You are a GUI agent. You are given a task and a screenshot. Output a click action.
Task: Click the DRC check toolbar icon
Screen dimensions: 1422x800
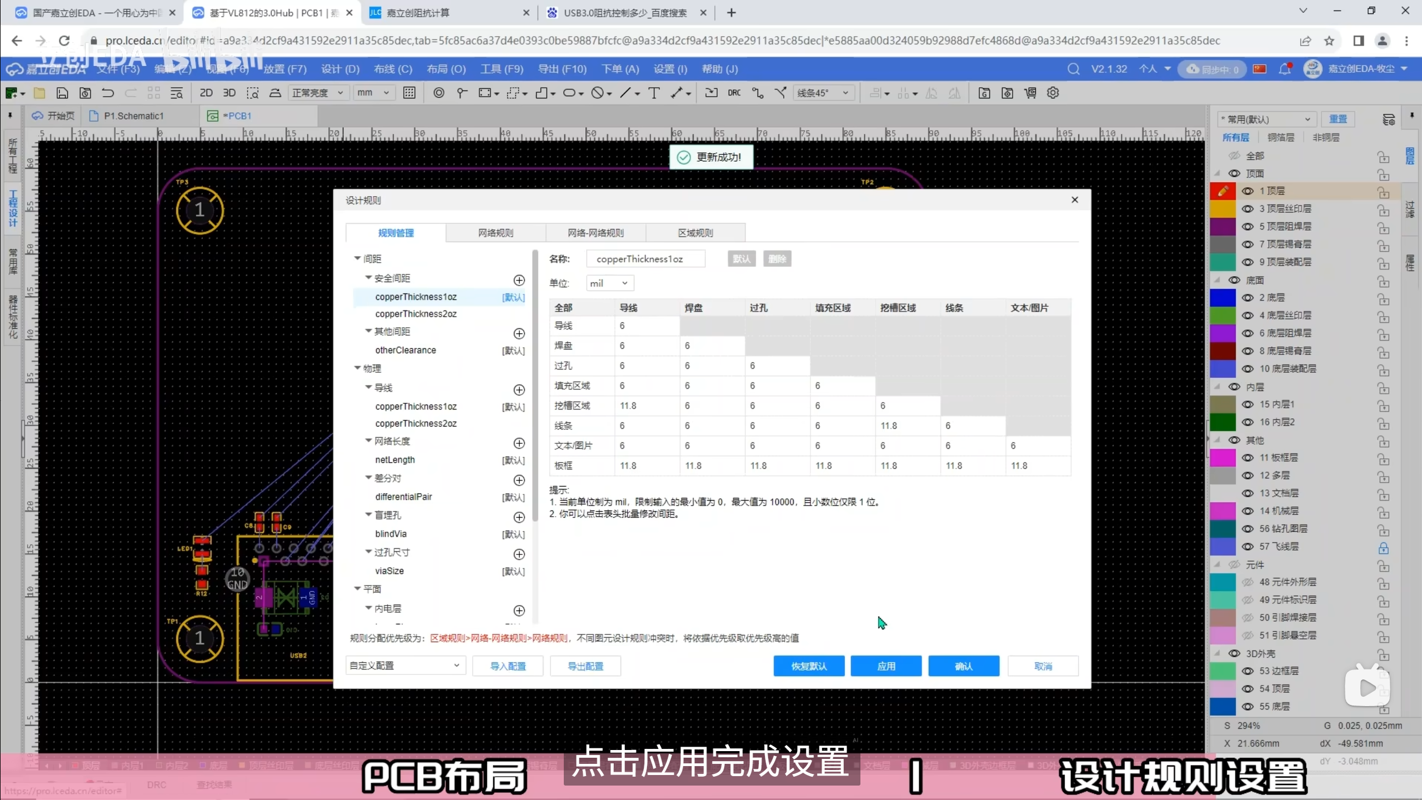[734, 93]
